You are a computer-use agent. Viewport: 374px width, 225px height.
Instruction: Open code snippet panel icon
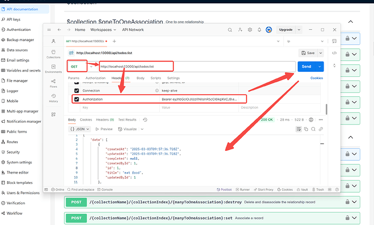point(334,53)
